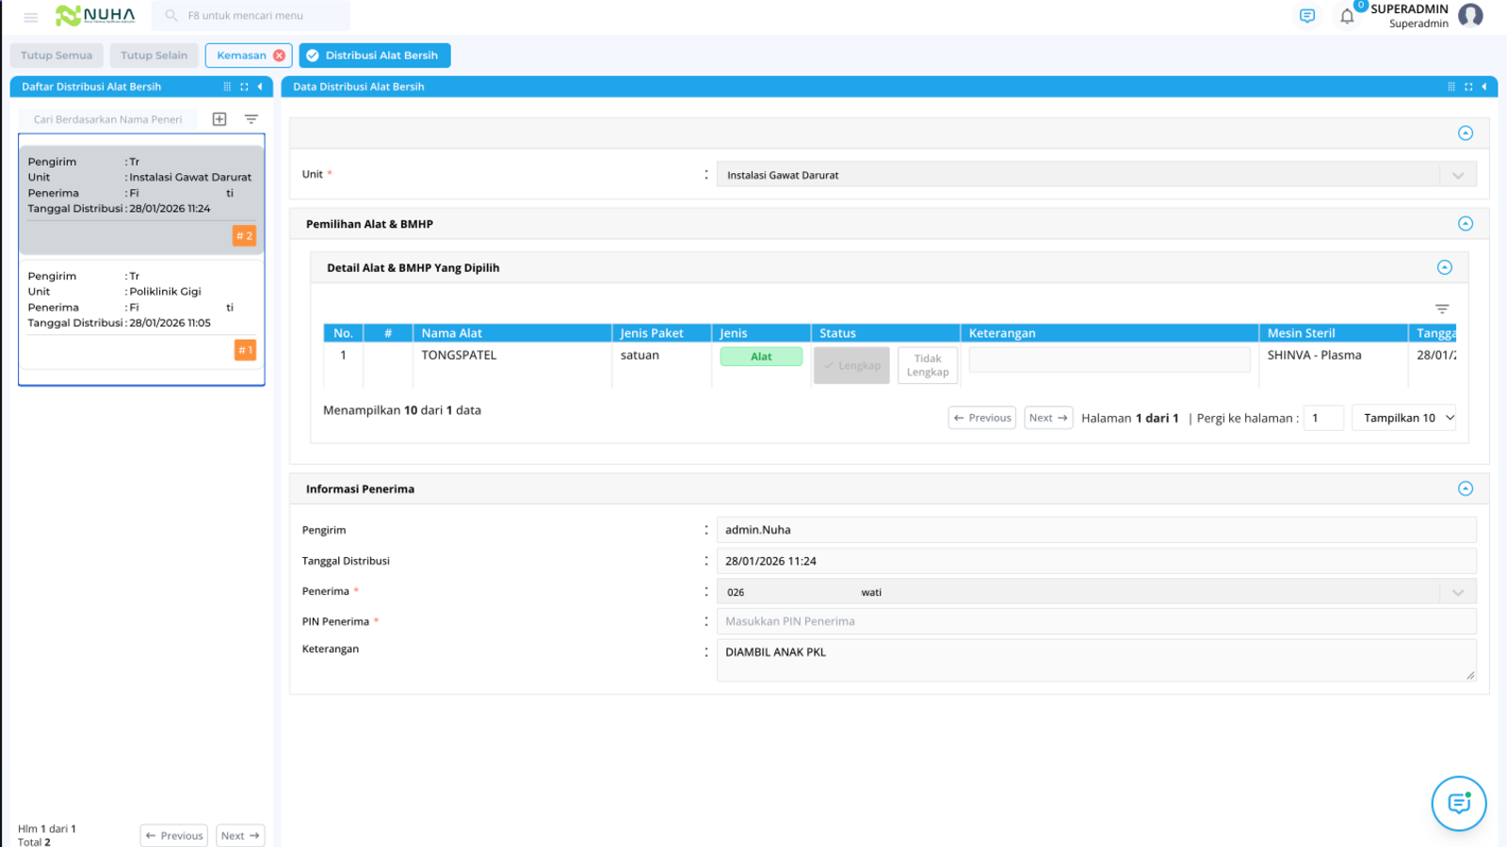Click Tutup Semua button
1507x847 pixels.
point(57,56)
